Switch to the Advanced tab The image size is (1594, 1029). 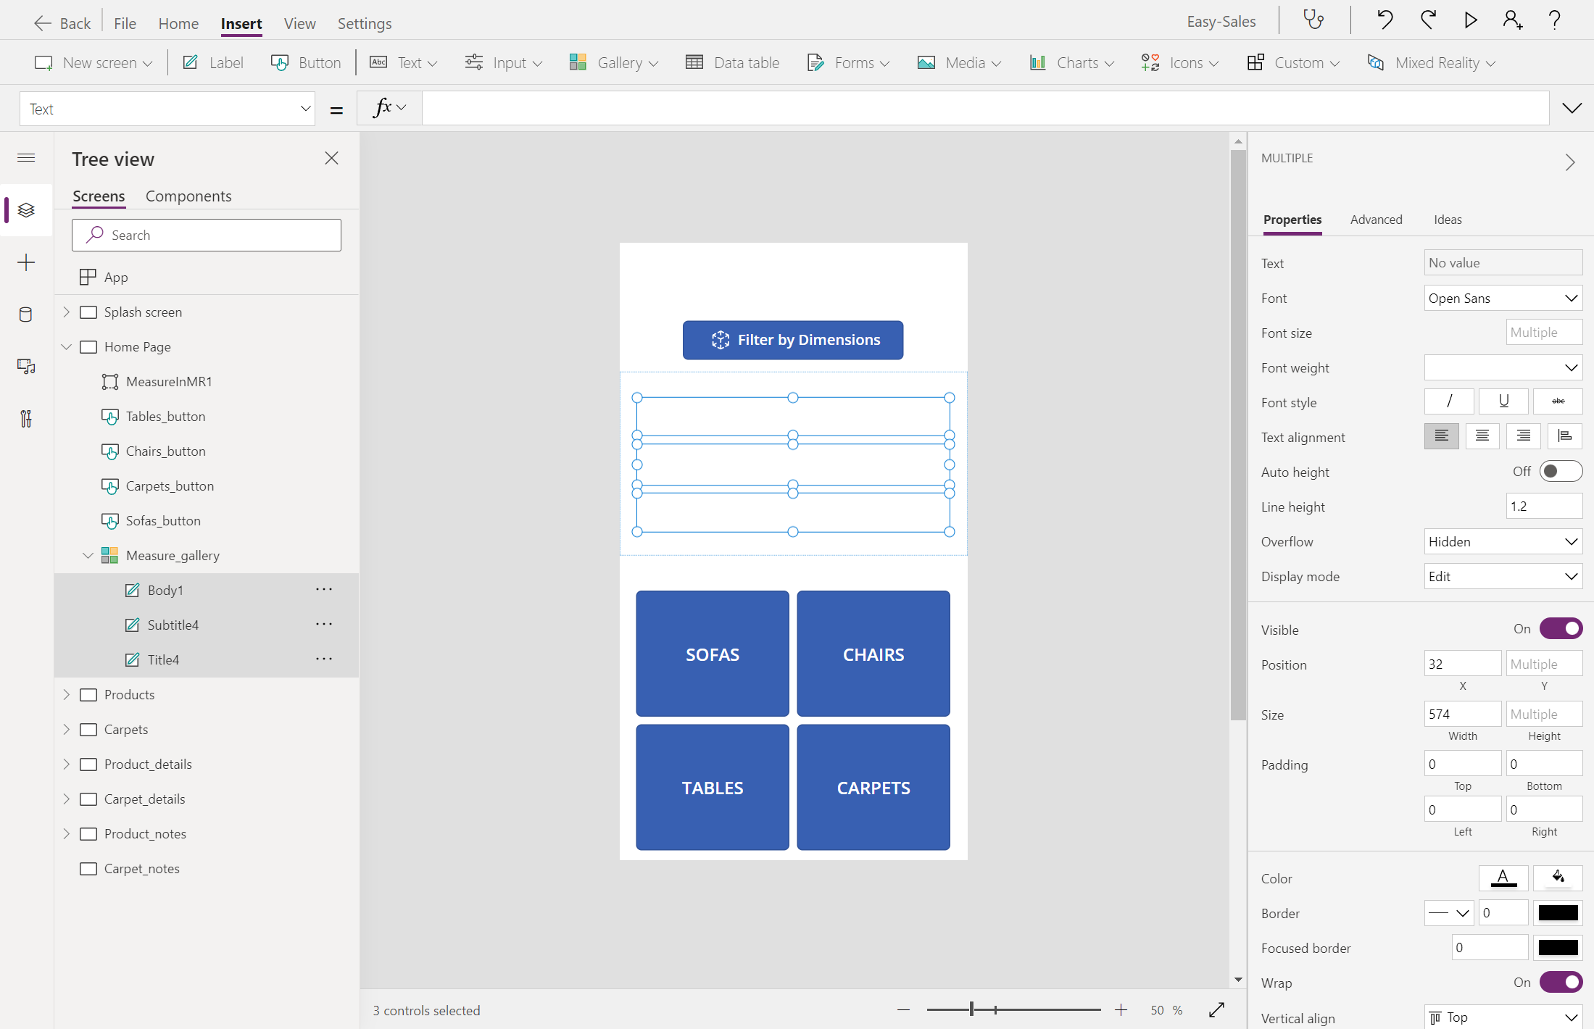click(x=1376, y=220)
